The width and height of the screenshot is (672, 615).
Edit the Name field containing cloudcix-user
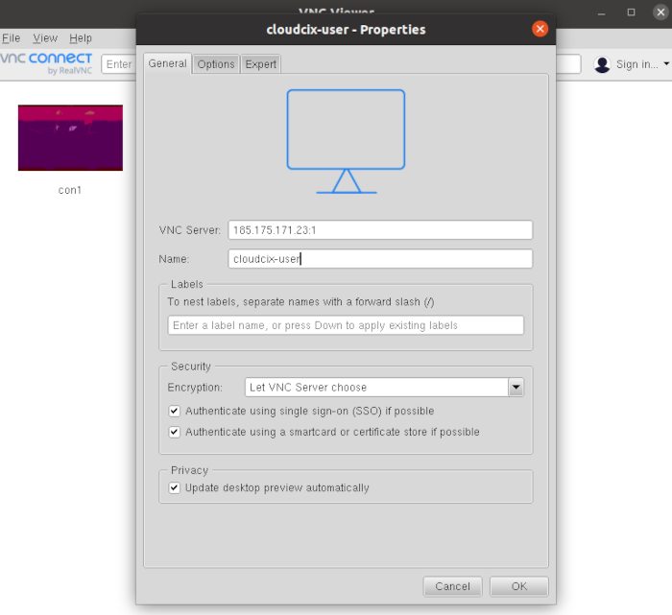coord(380,259)
